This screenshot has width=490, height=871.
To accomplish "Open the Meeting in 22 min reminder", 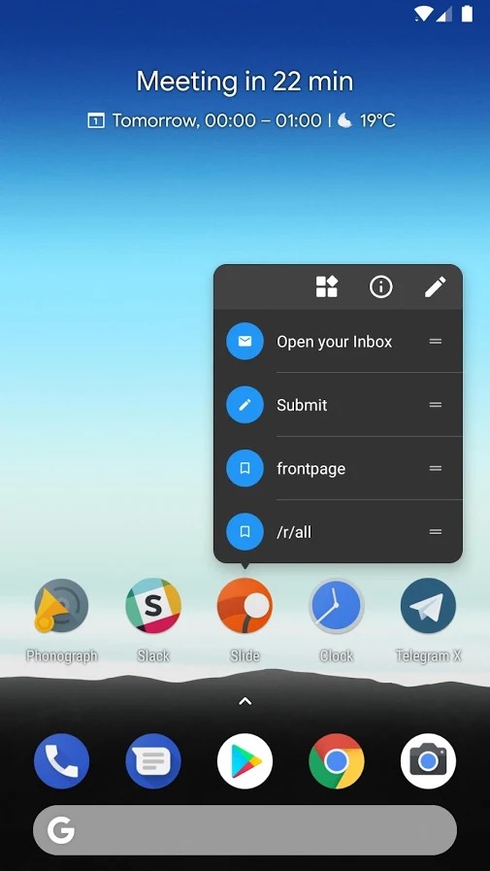I will [x=245, y=82].
